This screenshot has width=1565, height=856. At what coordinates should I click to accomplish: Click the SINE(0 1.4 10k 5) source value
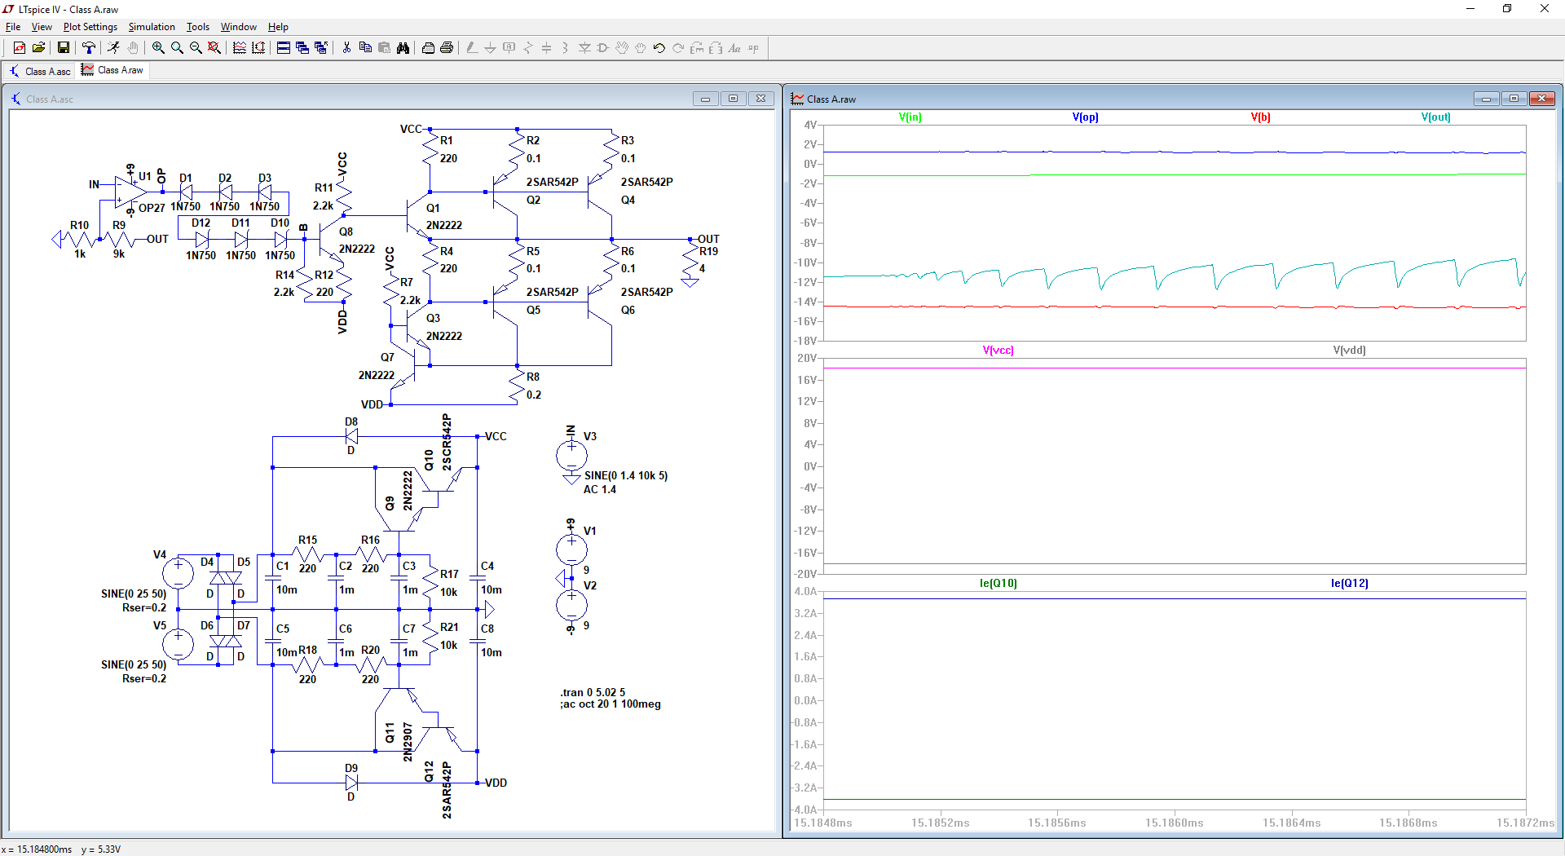point(626,475)
